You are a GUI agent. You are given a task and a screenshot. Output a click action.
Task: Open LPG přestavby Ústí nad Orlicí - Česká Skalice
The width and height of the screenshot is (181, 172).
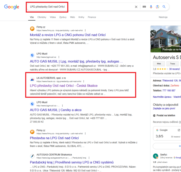coord(63,86)
